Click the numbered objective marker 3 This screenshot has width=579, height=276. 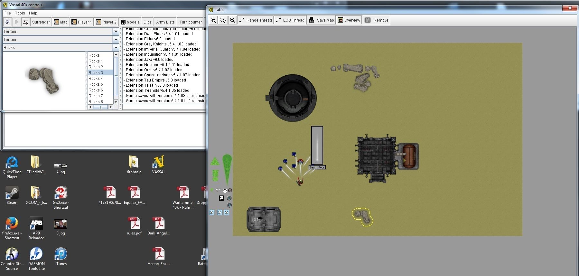tap(227, 213)
